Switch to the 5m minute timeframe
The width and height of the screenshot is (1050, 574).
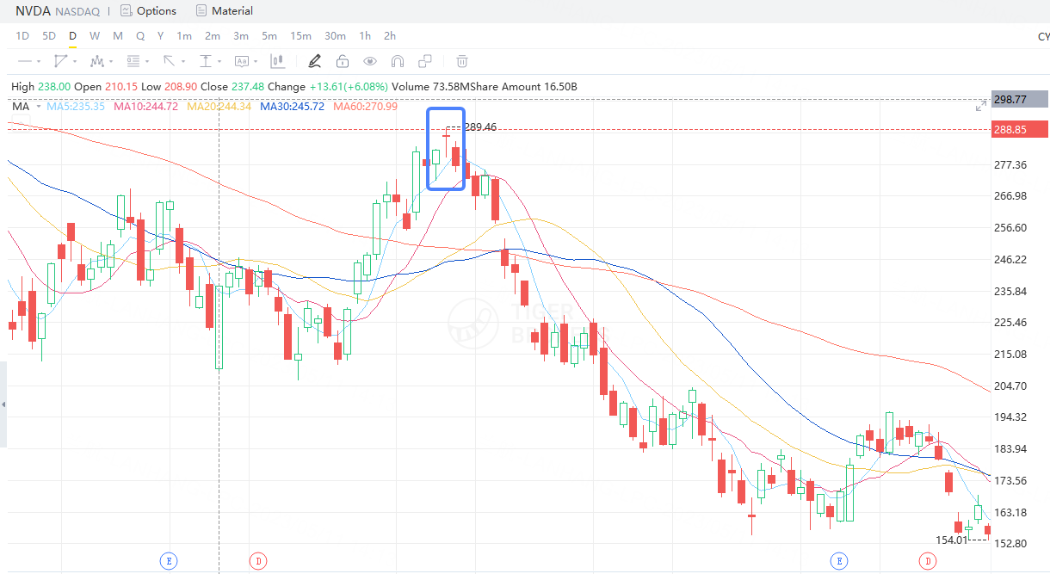pyautogui.click(x=269, y=36)
